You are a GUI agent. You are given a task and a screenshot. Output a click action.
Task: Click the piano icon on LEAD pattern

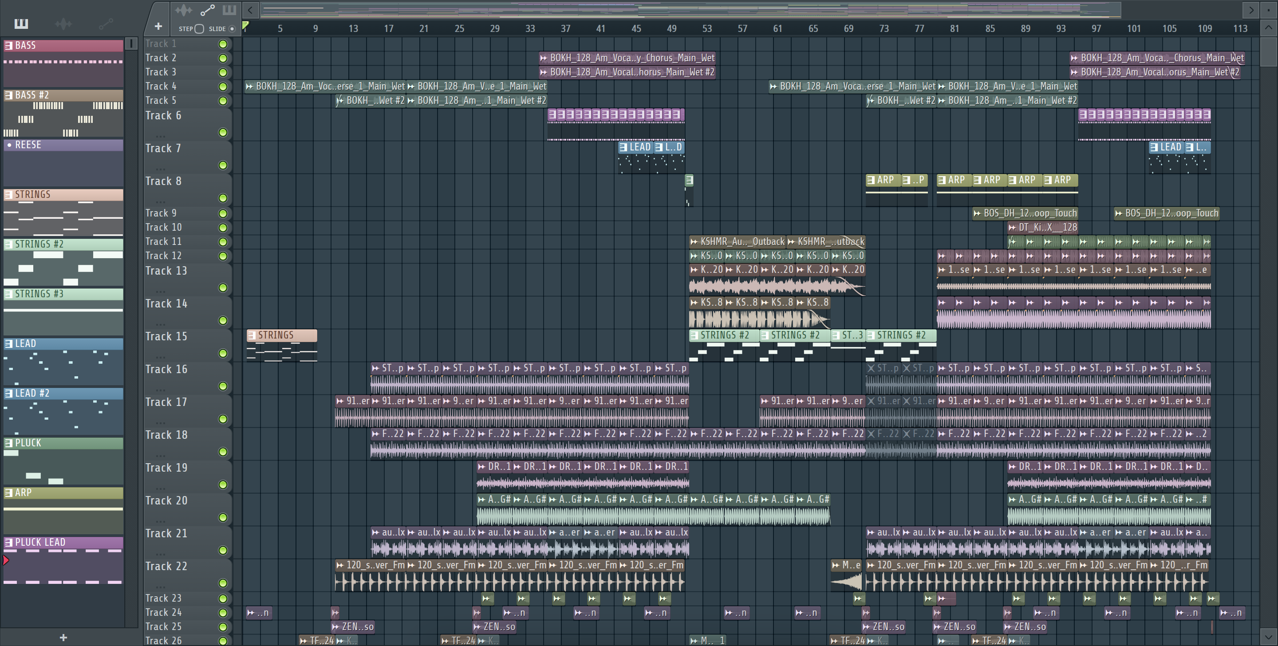point(8,344)
